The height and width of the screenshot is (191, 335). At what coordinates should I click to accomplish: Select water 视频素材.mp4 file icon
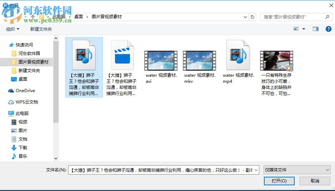click(238, 55)
